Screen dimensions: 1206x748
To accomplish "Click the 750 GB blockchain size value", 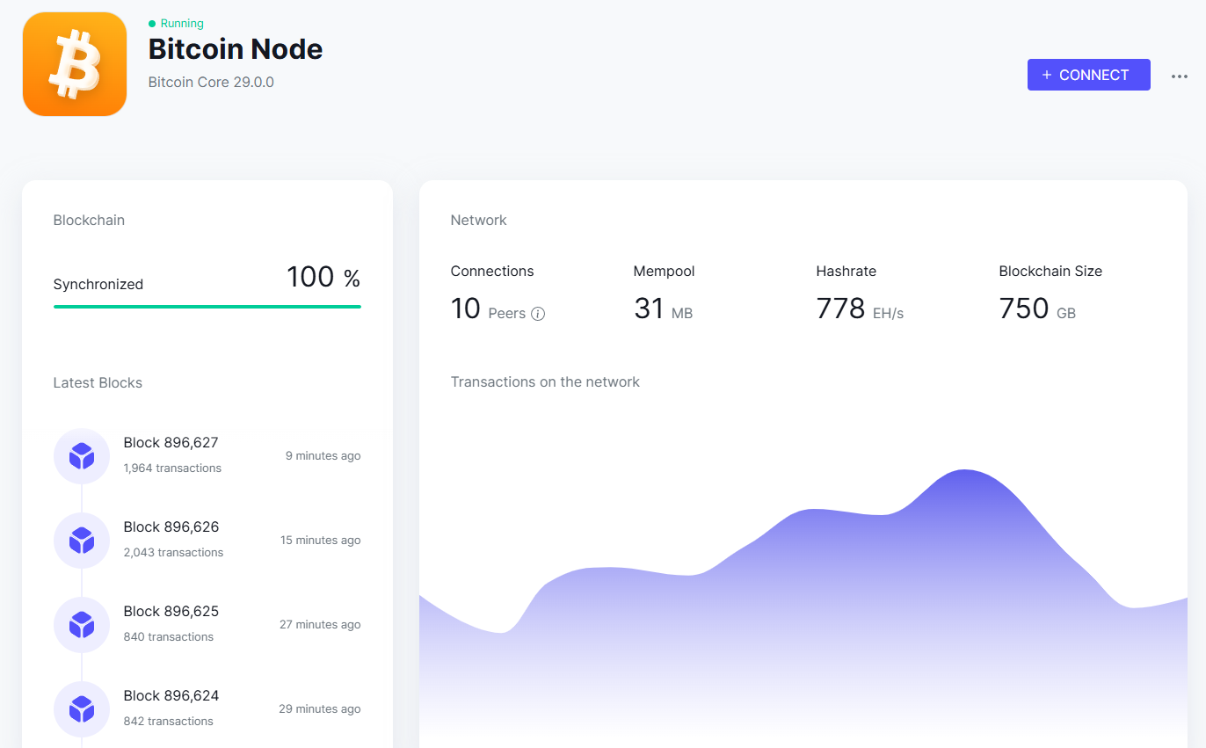I will [1024, 309].
